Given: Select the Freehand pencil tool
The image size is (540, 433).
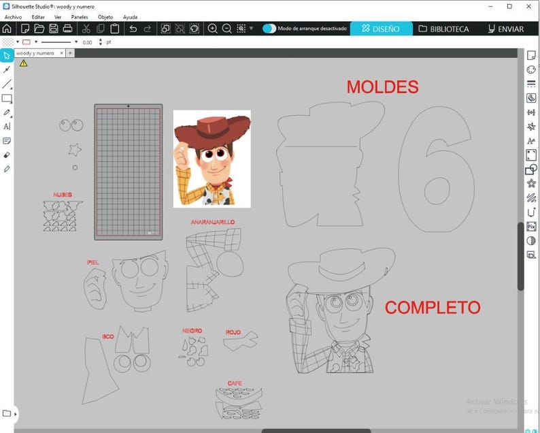Looking at the screenshot, I should coord(7,113).
